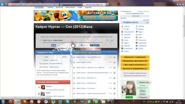The image size is (185, 104).
Task: Click the browser back arrow button
Action: coord(2,4)
